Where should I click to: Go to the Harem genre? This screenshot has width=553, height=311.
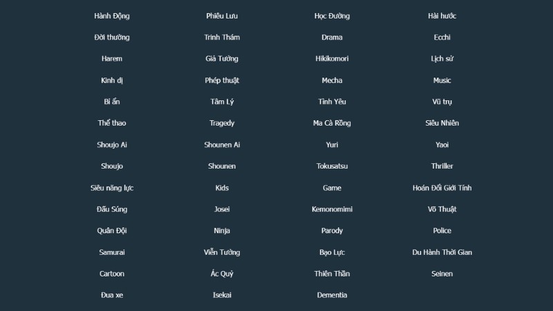[x=112, y=59]
